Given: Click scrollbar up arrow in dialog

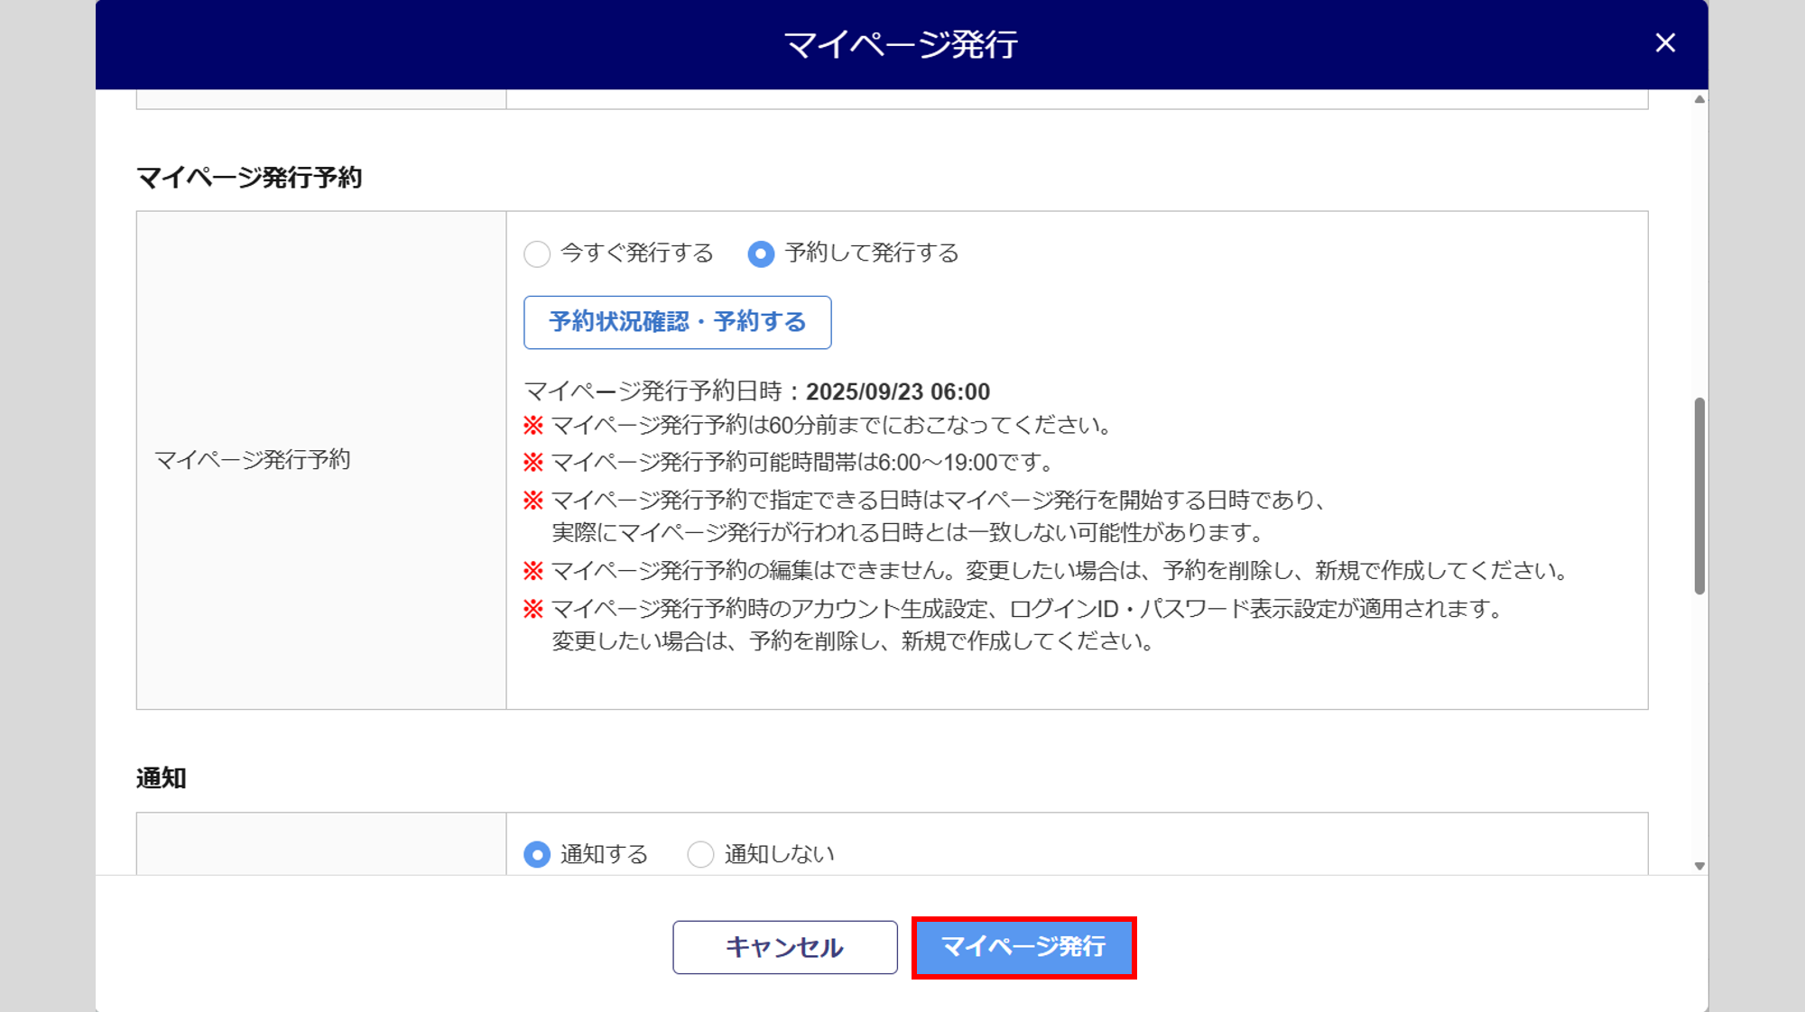Looking at the screenshot, I should pos(1699,99).
